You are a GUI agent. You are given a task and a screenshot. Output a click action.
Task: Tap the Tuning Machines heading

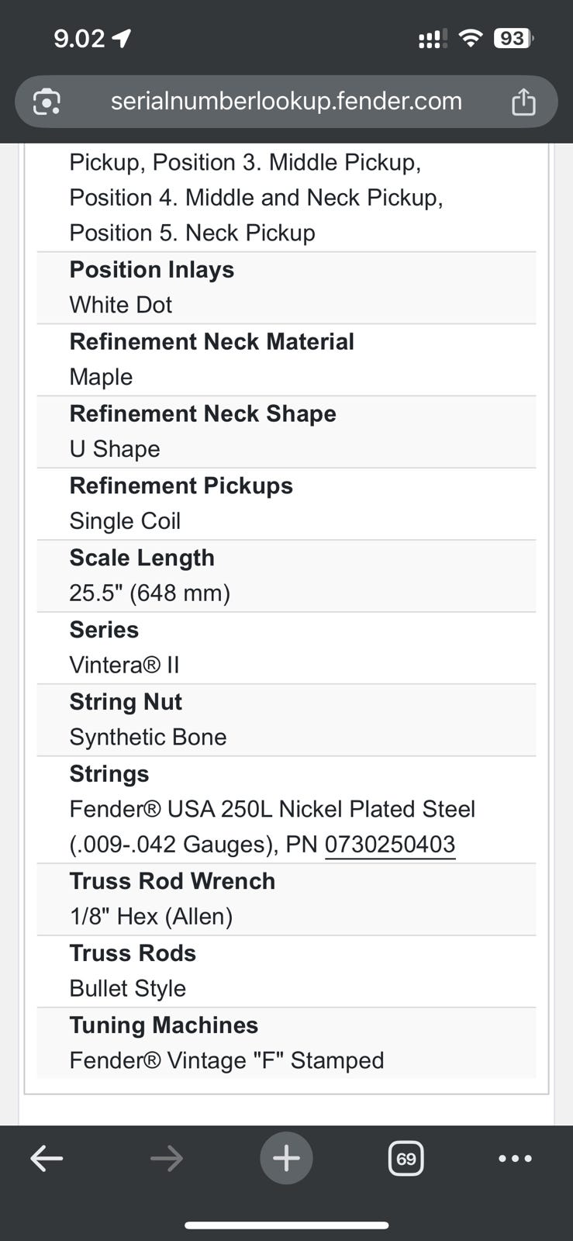tap(164, 1025)
